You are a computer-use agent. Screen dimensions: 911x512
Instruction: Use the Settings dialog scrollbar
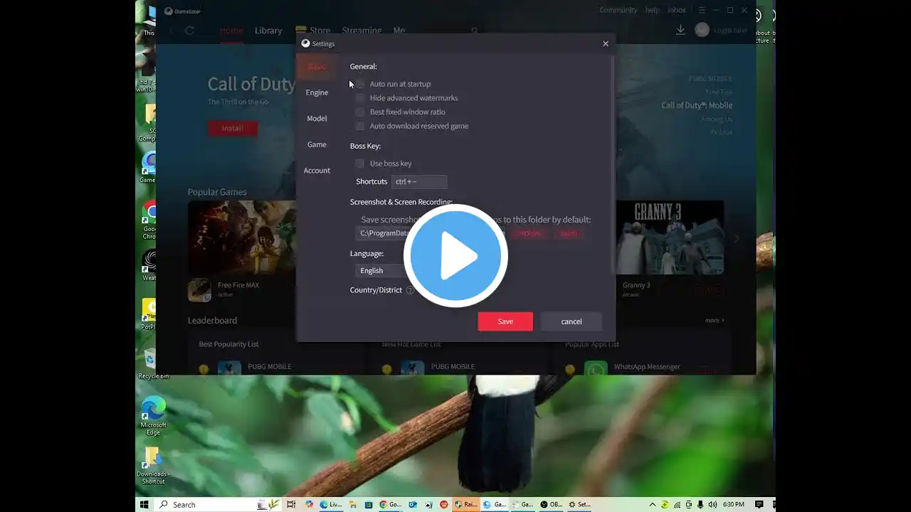(x=612, y=164)
